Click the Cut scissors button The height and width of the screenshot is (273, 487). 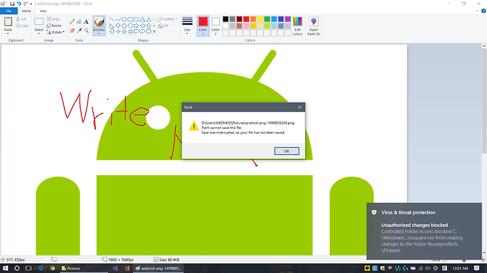click(21, 19)
